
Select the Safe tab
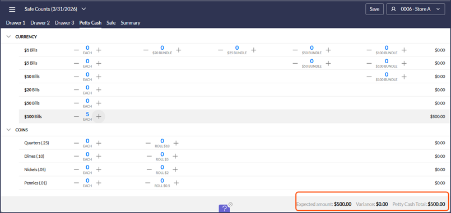[111, 23]
